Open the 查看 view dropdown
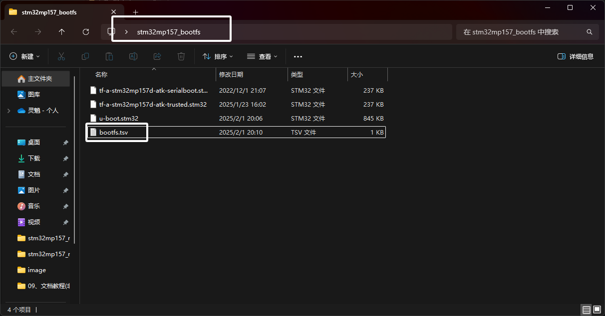 [262, 56]
